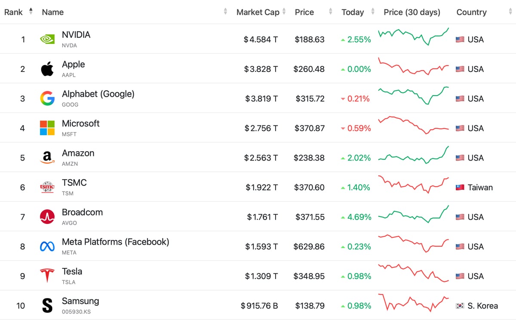Click the Samsung "S" logo

pos(46,305)
